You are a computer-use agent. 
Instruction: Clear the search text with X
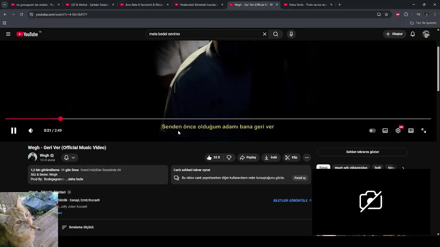click(x=265, y=34)
